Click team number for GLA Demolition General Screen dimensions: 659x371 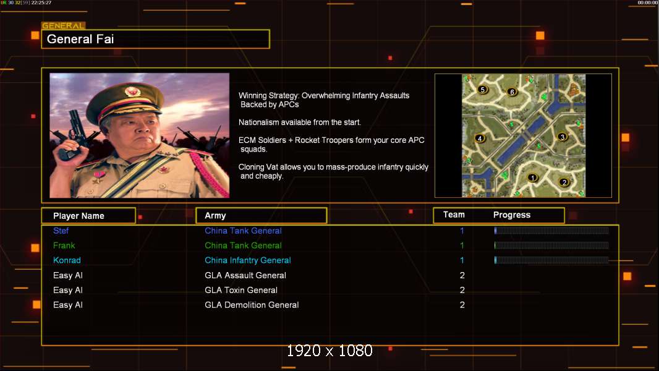(x=462, y=305)
